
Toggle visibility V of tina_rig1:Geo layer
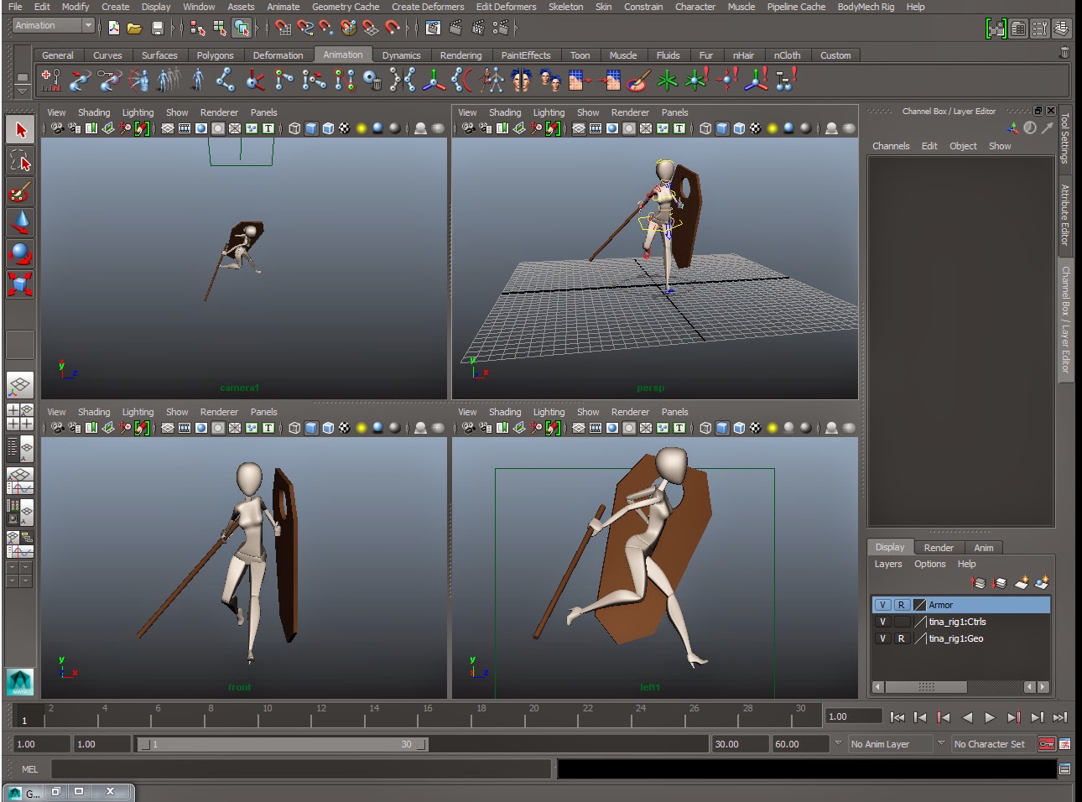[x=882, y=638]
